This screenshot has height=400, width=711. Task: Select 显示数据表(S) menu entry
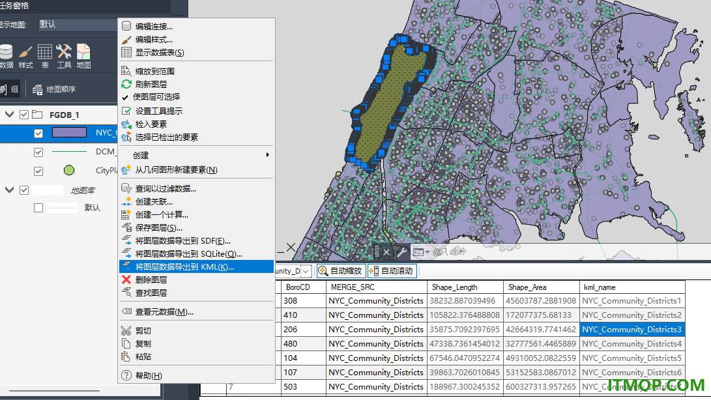(x=196, y=53)
